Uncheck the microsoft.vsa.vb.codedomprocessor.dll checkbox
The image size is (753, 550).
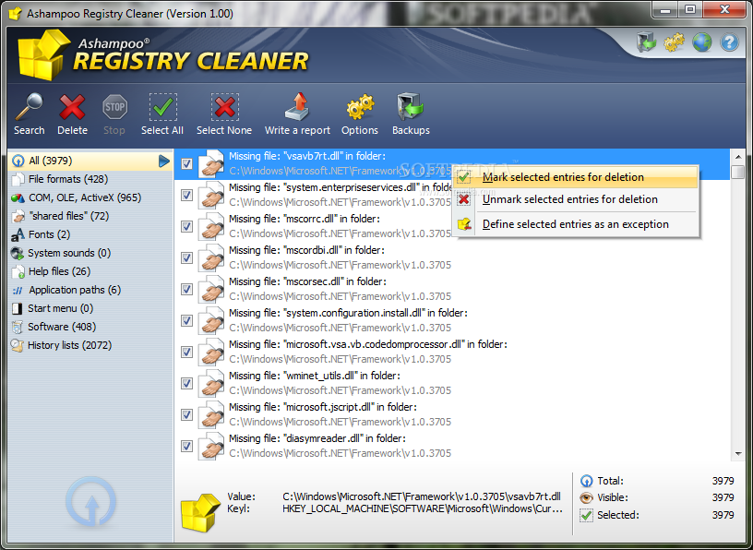(186, 353)
